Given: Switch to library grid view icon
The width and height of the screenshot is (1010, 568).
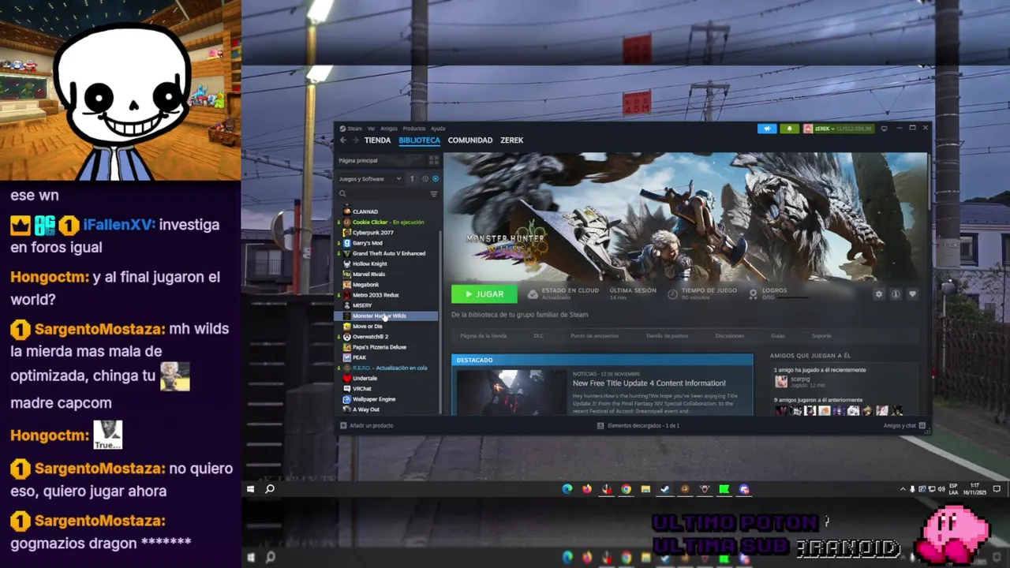Looking at the screenshot, I should pyautogui.click(x=433, y=160).
